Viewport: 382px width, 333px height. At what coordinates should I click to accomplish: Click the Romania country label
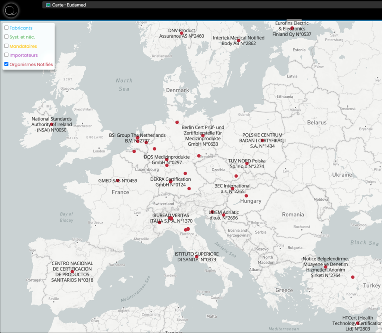click(293, 215)
